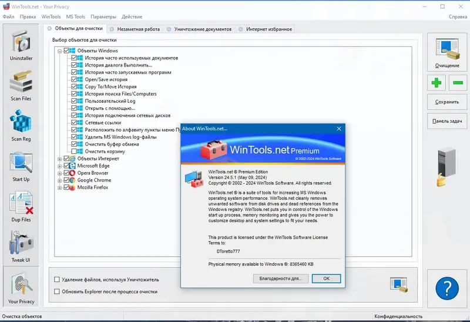The width and height of the screenshot is (470, 322).
Task: Click the Opera Browser icon in tree
Action: 72,173
